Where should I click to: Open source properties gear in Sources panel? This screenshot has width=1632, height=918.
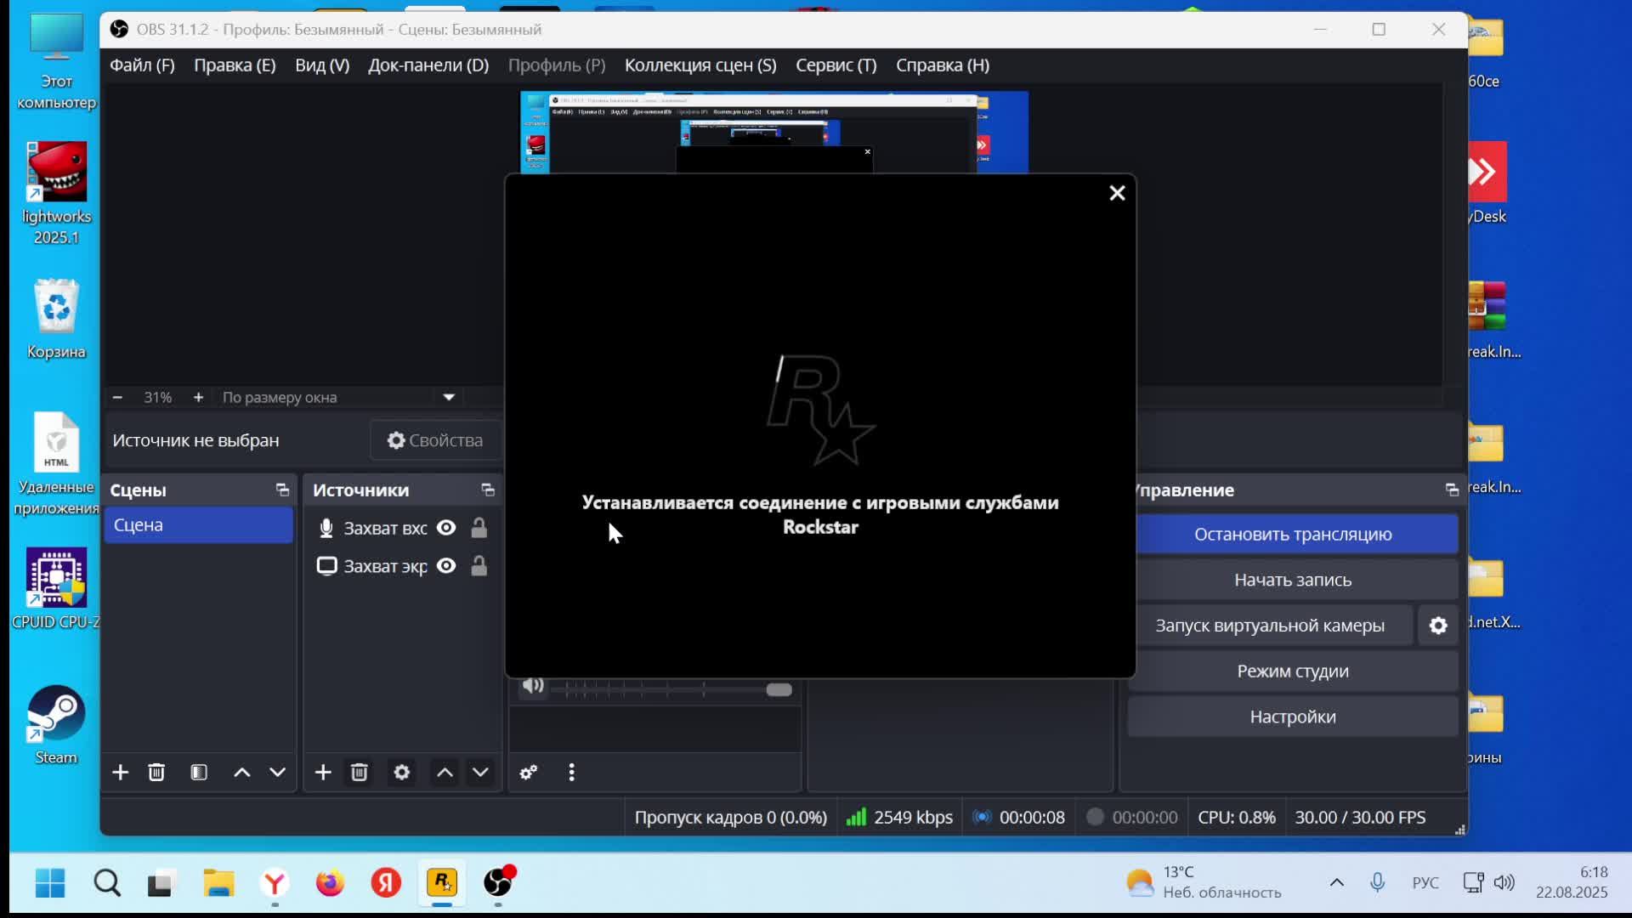pyautogui.click(x=402, y=772)
